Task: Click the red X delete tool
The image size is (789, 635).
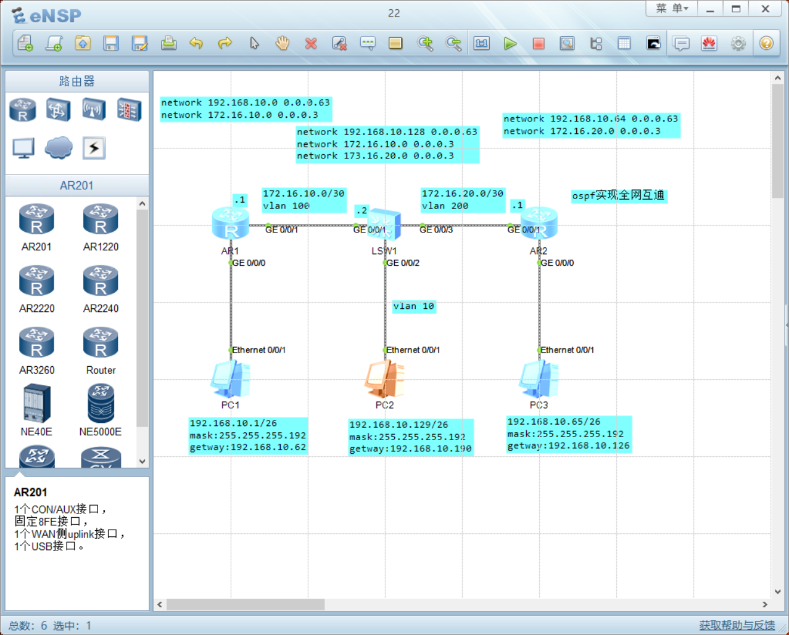Action: pyautogui.click(x=311, y=43)
